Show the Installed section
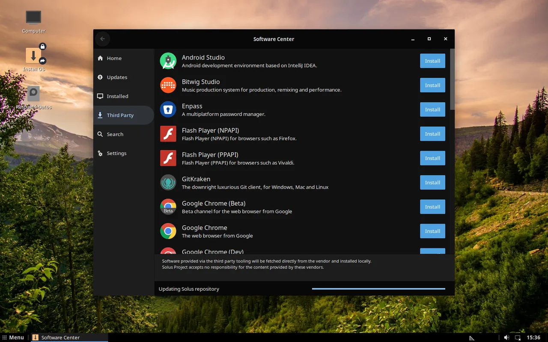The width and height of the screenshot is (548, 342). (123, 96)
